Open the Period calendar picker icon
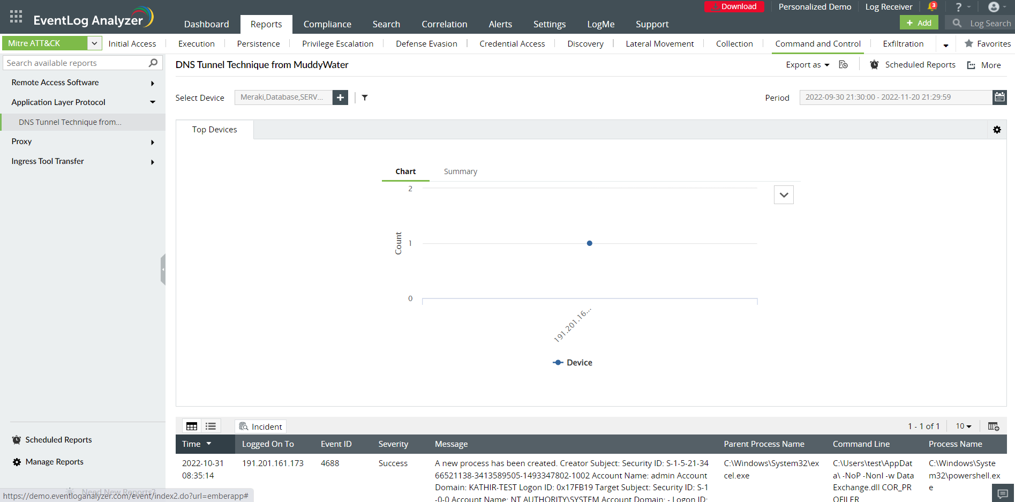Image resolution: width=1015 pixels, height=502 pixels. point(999,97)
